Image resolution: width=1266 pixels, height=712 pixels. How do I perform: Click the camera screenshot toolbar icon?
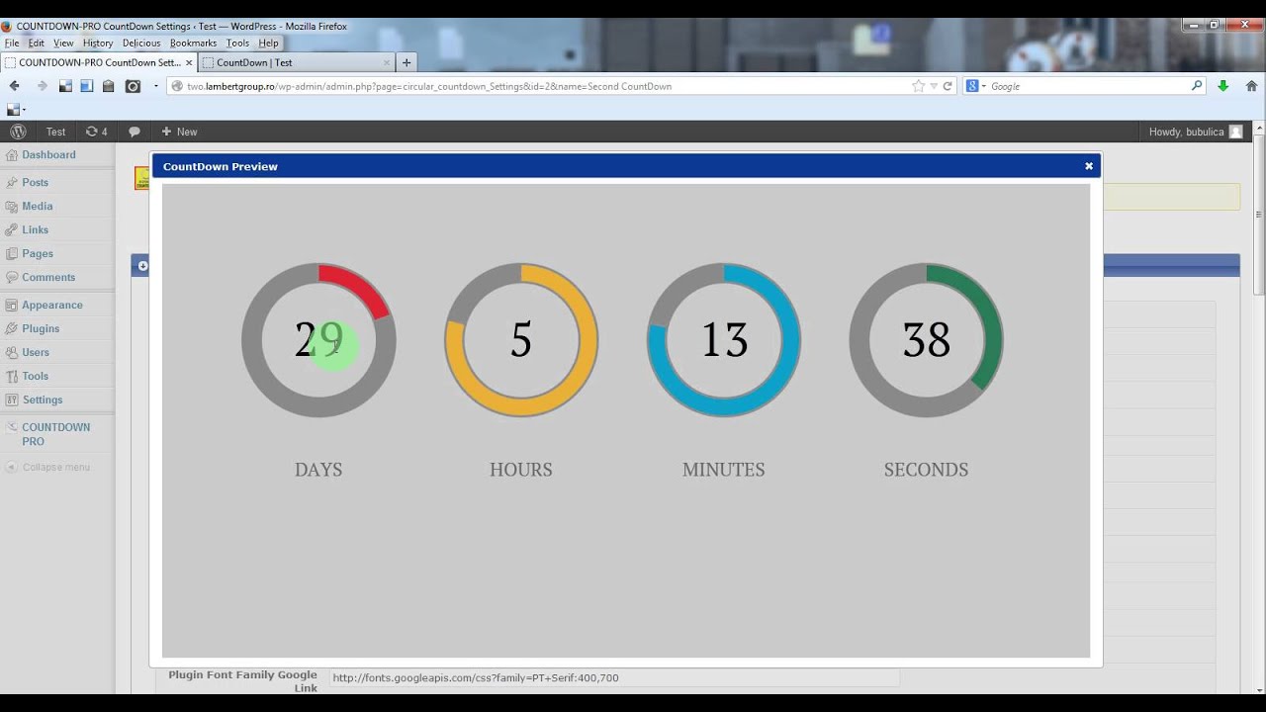coord(133,86)
